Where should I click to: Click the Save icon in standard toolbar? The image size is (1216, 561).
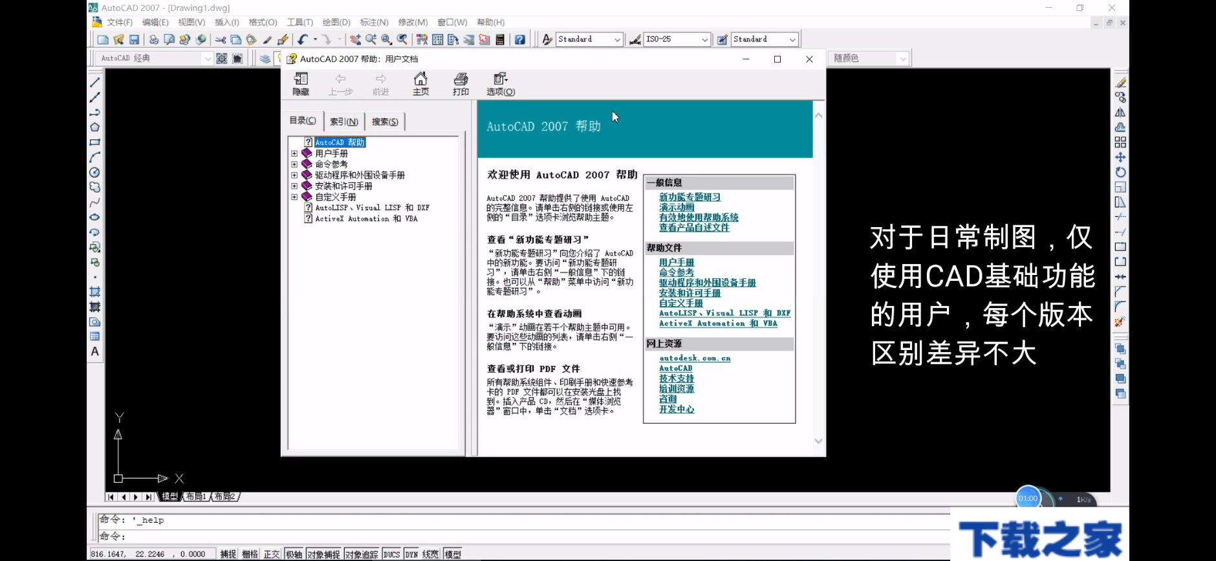point(134,39)
